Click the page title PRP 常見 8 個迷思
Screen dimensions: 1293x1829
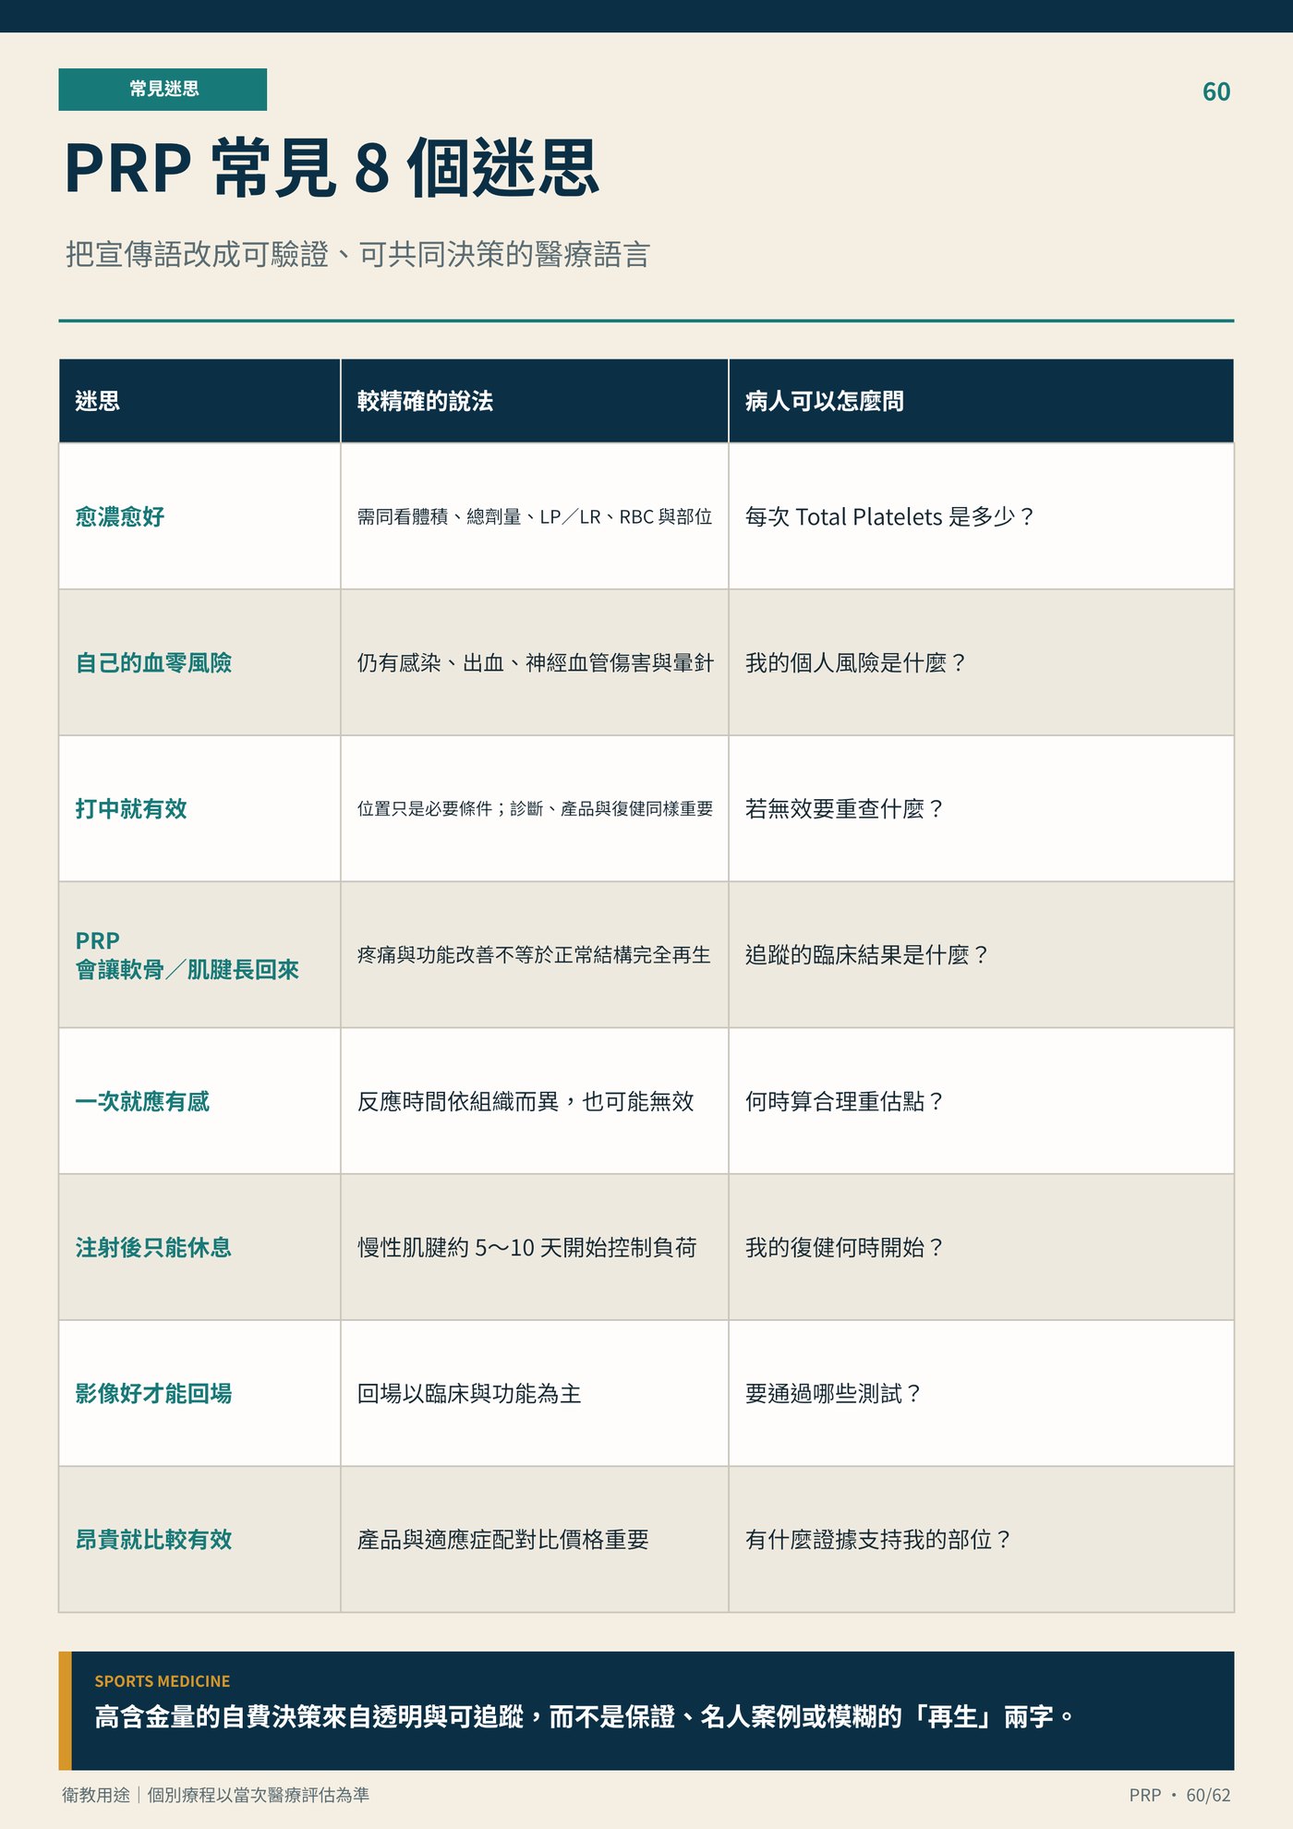click(332, 168)
